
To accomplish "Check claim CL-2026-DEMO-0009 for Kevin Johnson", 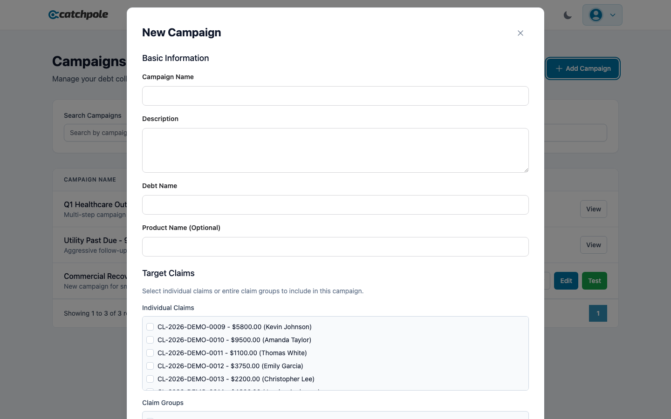I will 150,327.
